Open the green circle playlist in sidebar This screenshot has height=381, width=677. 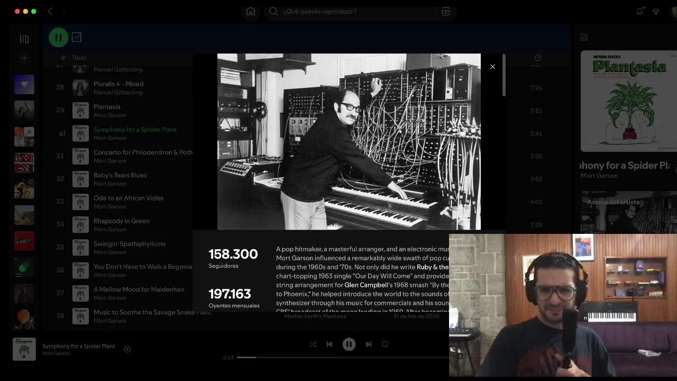point(24,267)
